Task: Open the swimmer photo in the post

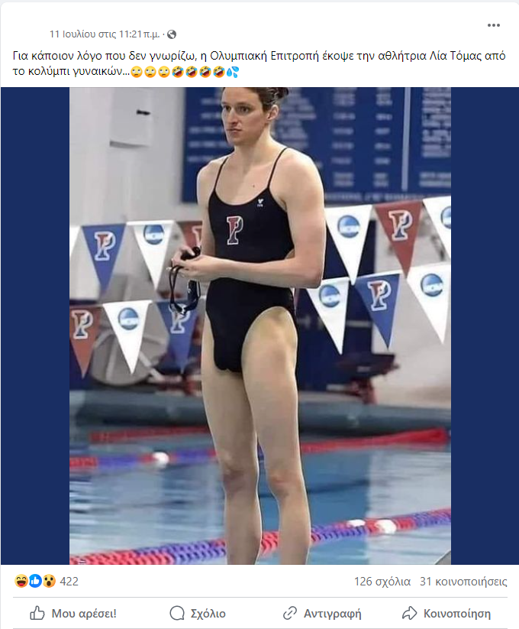Action: click(x=260, y=326)
